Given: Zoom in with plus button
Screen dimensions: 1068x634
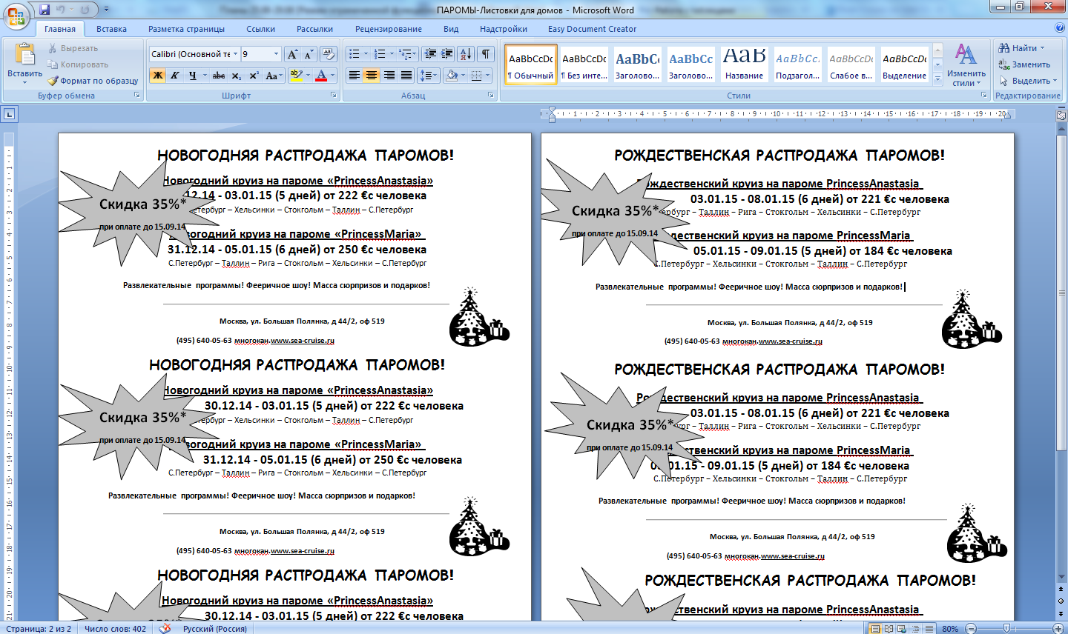Looking at the screenshot, I should 1058,629.
